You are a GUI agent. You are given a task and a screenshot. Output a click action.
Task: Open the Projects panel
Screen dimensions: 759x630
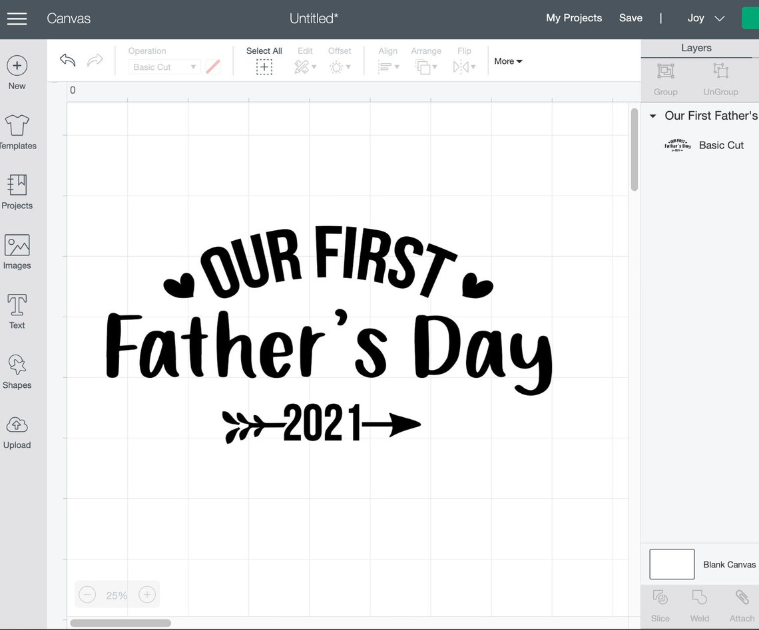[17, 192]
